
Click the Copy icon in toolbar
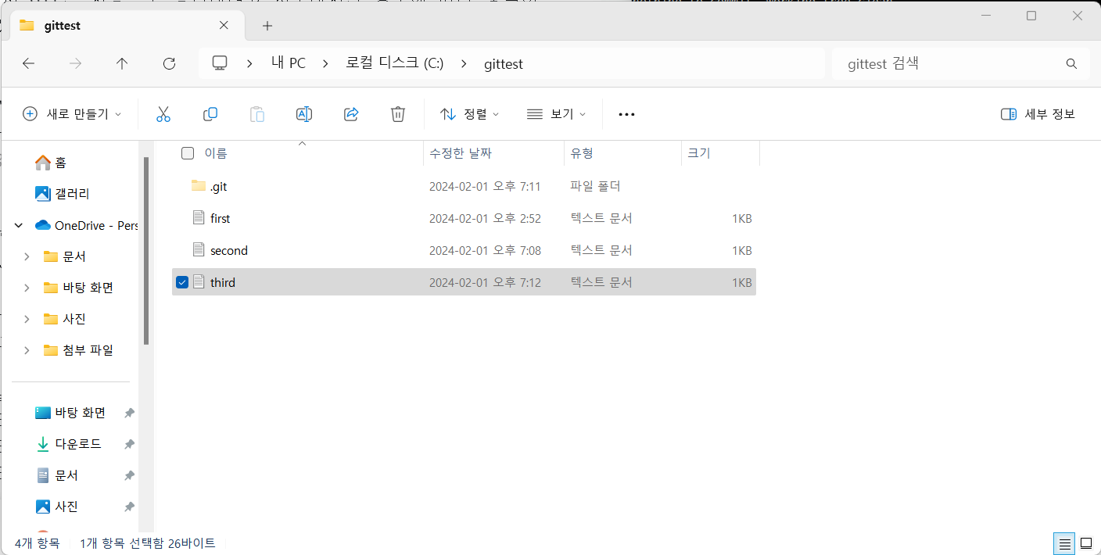point(210,114)
